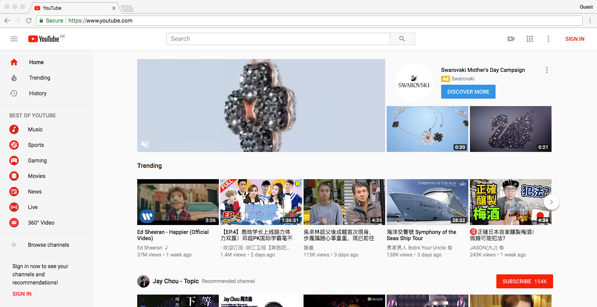The image size is (597, 307).
Task: Click the search magnifier button
Action: 402,39
